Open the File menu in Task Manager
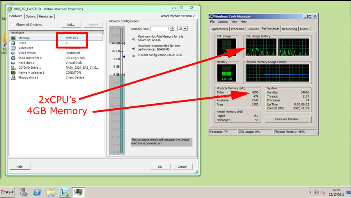 [x=212, y=22]
